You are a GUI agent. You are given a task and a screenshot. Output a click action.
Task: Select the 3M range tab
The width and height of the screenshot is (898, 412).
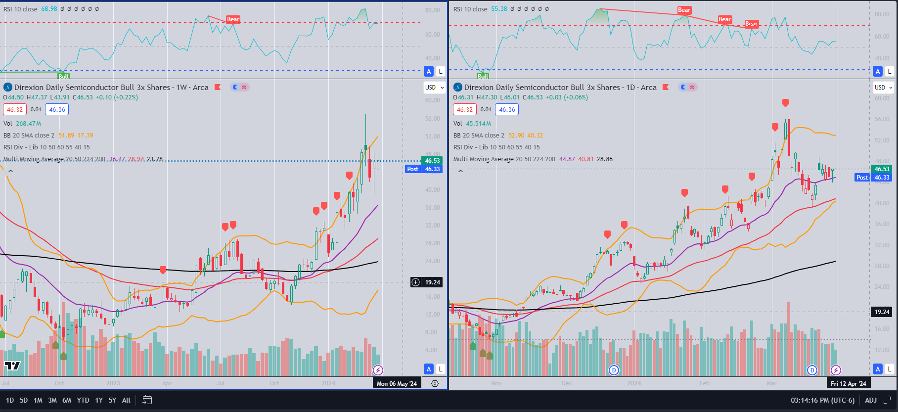coord(52,400)
